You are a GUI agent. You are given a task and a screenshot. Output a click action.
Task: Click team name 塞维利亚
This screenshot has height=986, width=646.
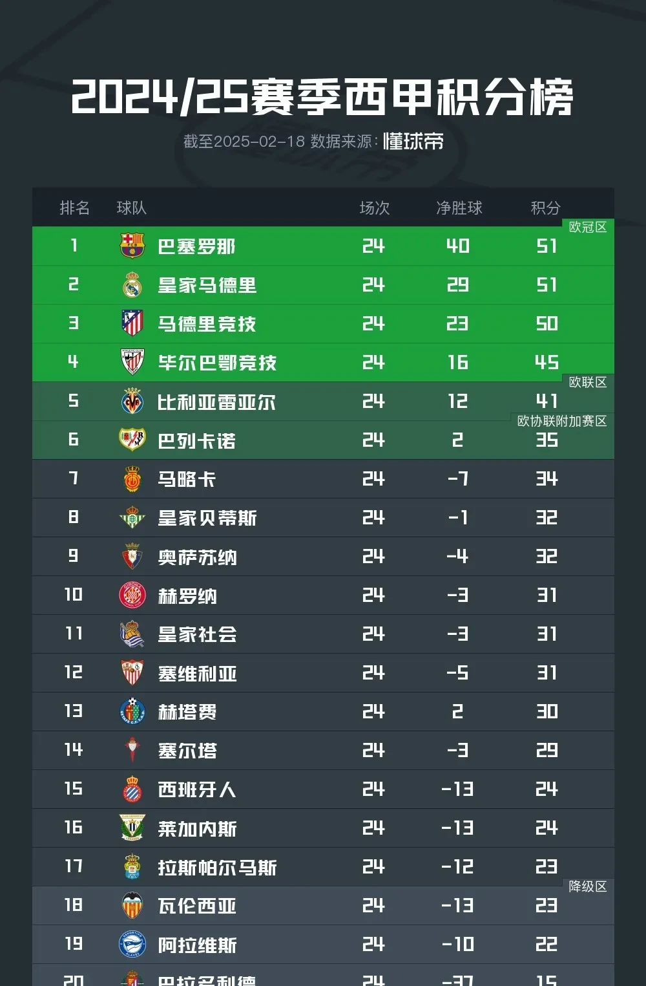coord(197,673)
